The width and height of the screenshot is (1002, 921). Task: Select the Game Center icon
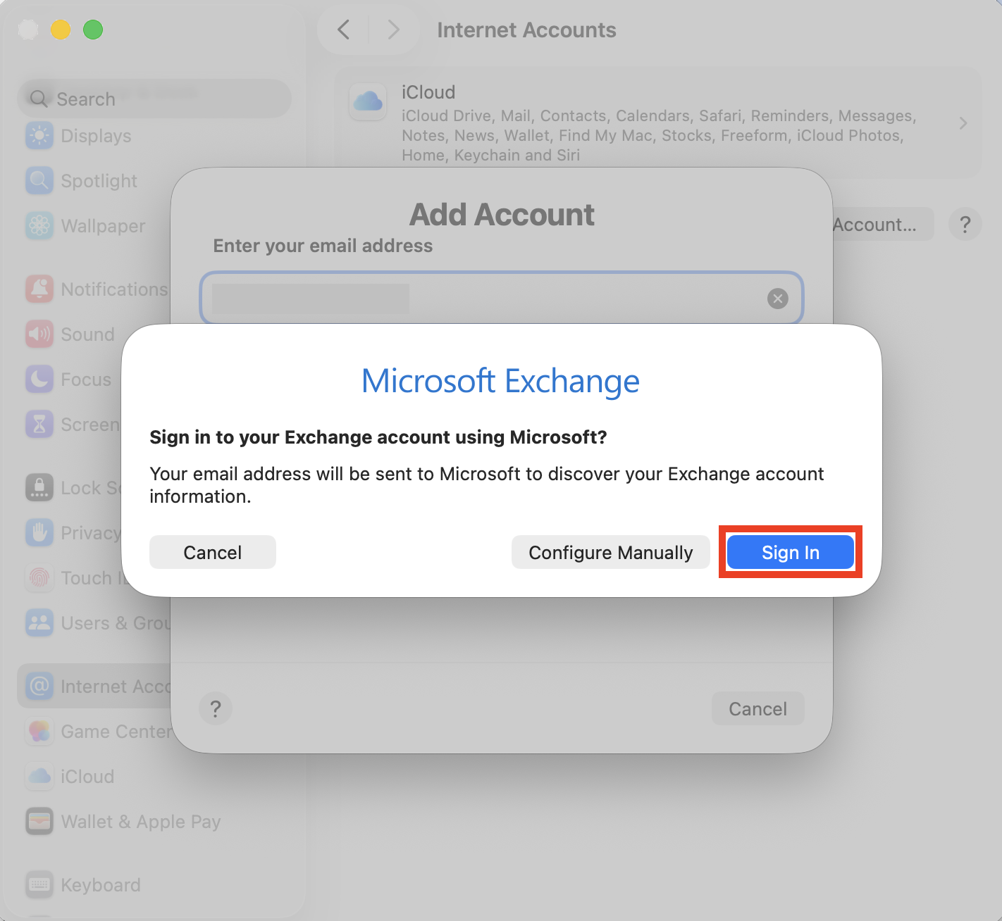(x=39, y=731)
